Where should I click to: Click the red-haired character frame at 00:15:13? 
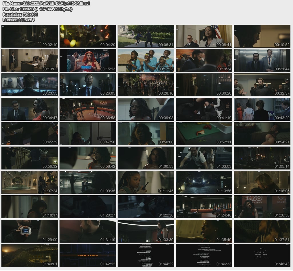tap(88, 61)
